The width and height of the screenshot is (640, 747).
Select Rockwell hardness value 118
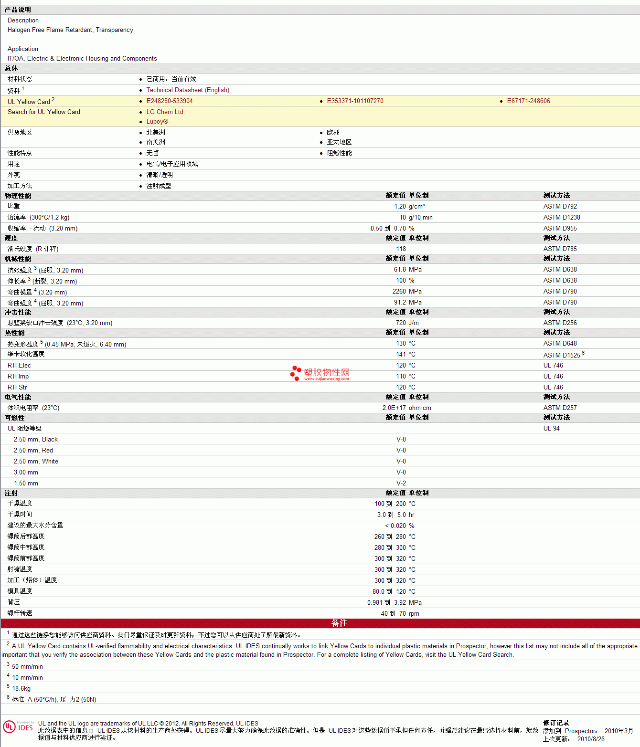coord(401,249)
